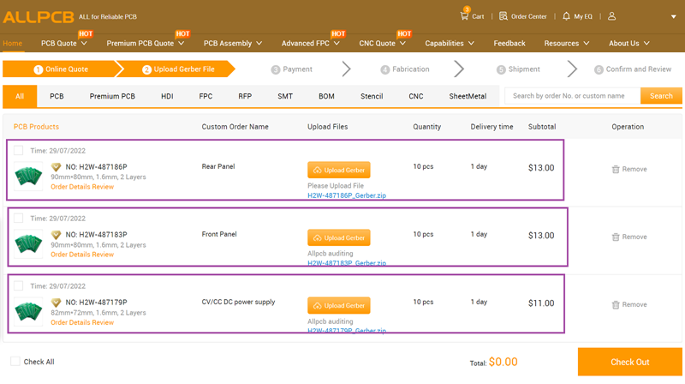Expand the CNC Quote menu
This screenshot has width=685, height=384.
click(x=382, y=44)
